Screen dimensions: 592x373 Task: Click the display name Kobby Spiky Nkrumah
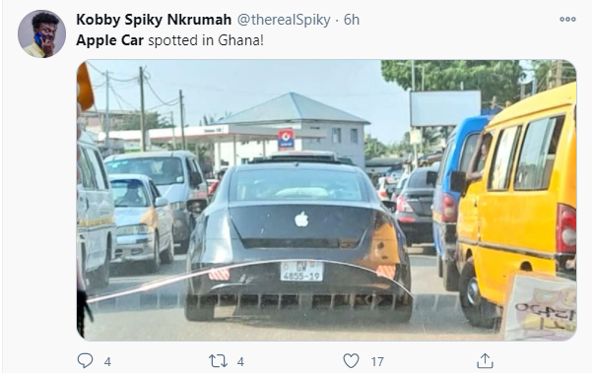154,20
